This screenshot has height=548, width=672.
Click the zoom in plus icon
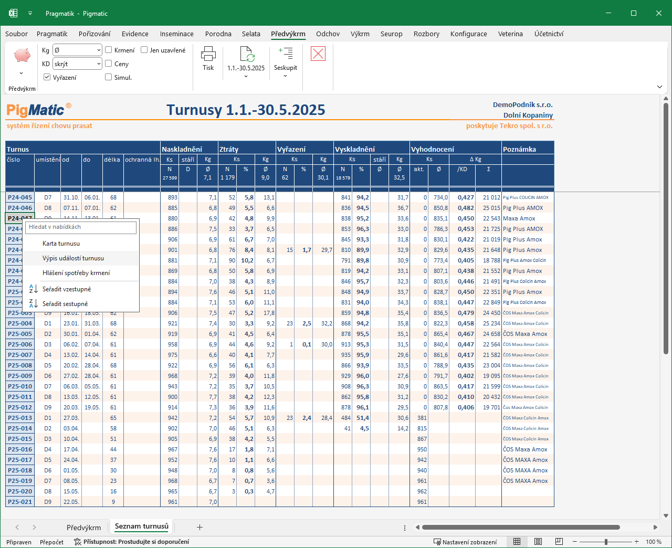pos(637,542)
